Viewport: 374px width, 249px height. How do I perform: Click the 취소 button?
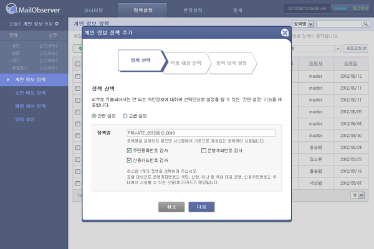(171, 207)
